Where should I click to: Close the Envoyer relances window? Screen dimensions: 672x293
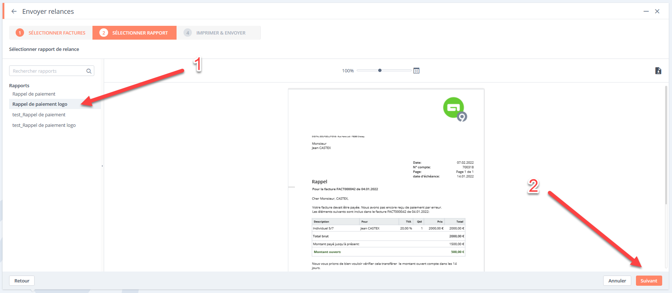pos(657,11)
